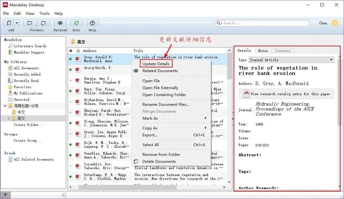
Task: Click the Create Folder toolbar icon
Action: click(30, 23)
